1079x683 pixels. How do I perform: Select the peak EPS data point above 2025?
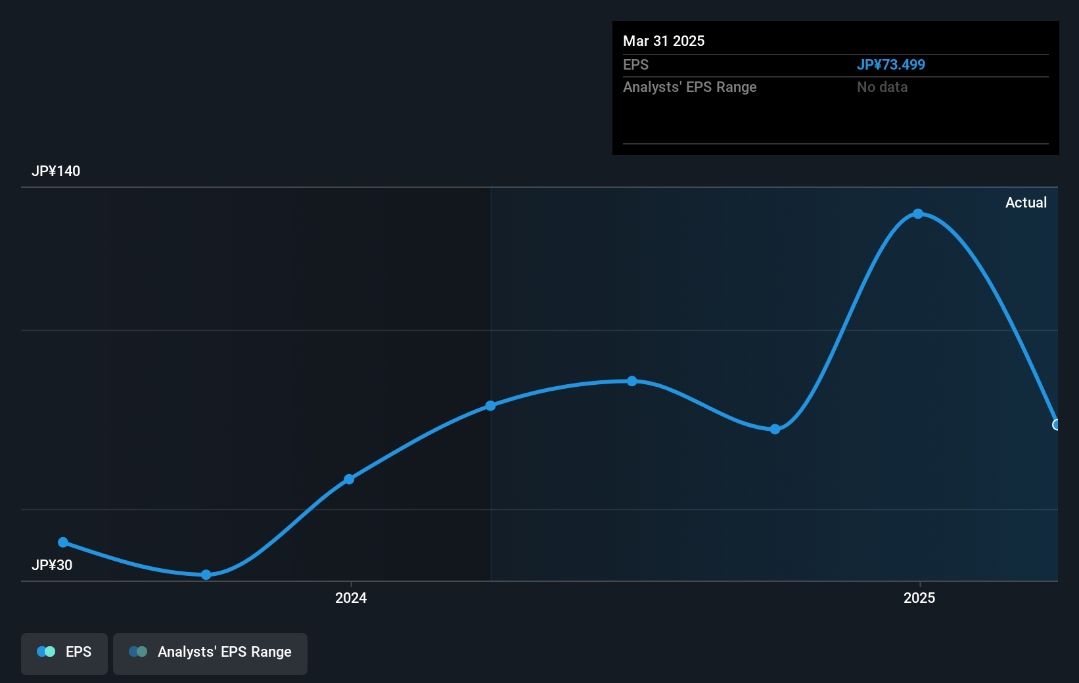pyautogui.click(x=918, y=214)
